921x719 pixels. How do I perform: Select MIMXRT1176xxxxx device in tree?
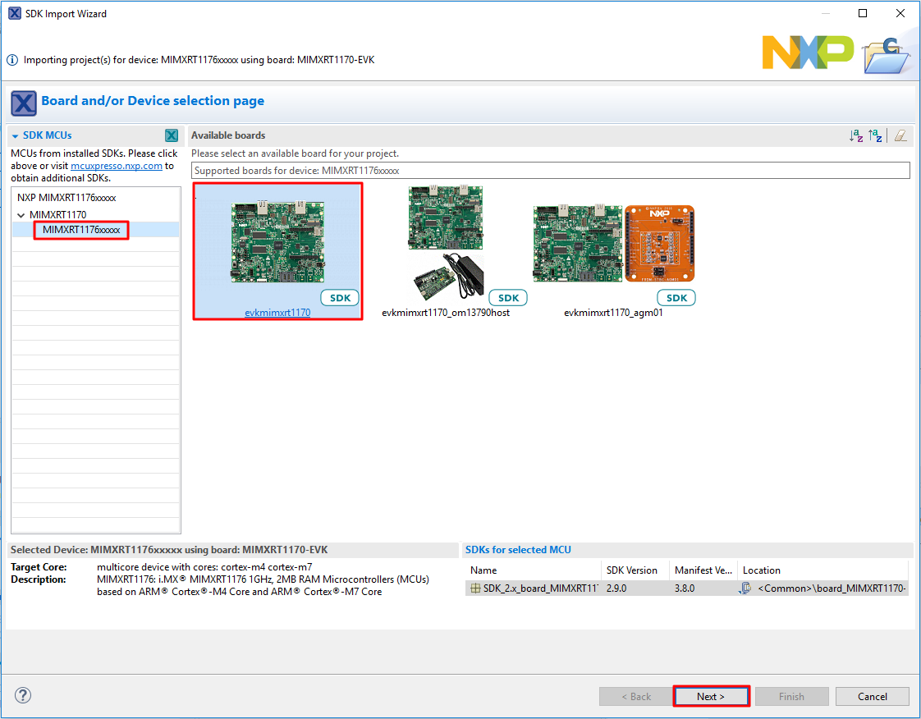(x=81, y=231)
